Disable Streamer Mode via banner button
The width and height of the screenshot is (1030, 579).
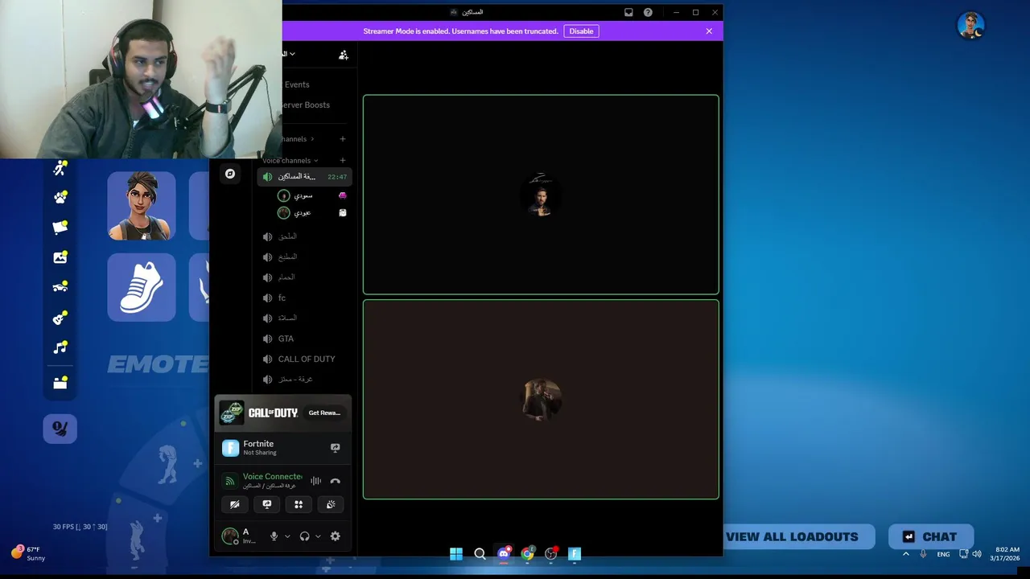[581, 31]
